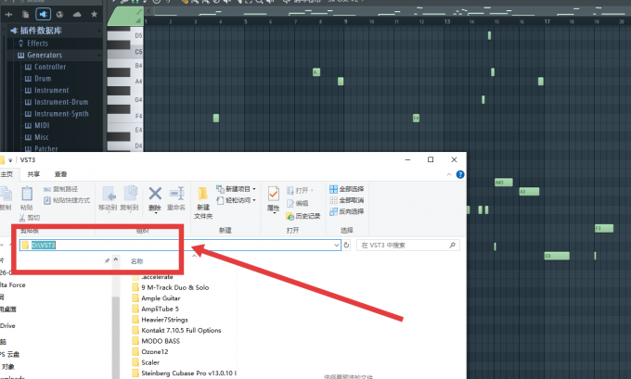Click 编辑 edit button in ribbon
631x379 pixels.
(297, 203)
